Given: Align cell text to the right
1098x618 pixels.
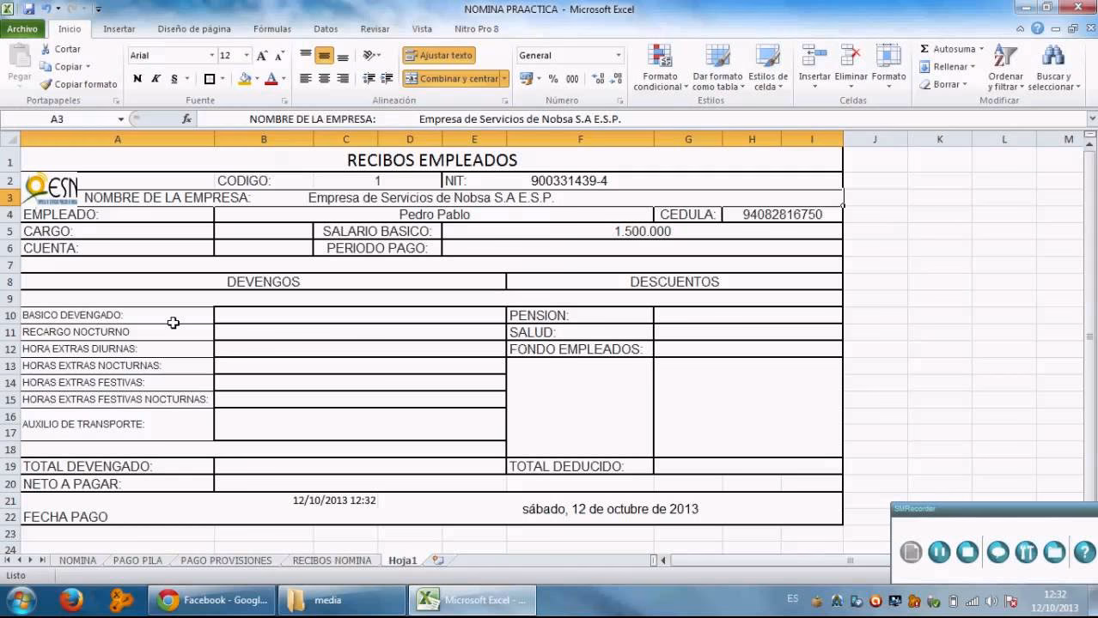Looking at the screenshot, I should tap(343, 78).
